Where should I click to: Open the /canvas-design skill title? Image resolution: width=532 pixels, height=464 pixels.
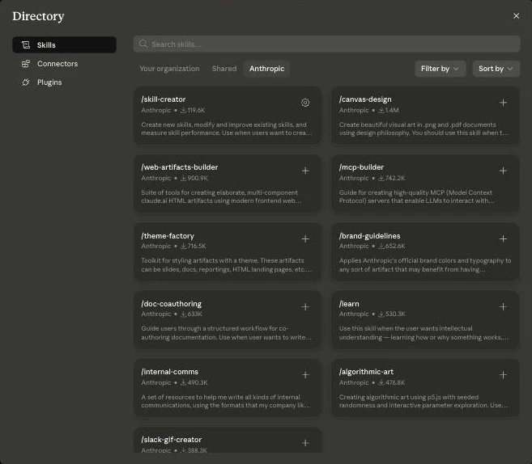click(365, 99)
